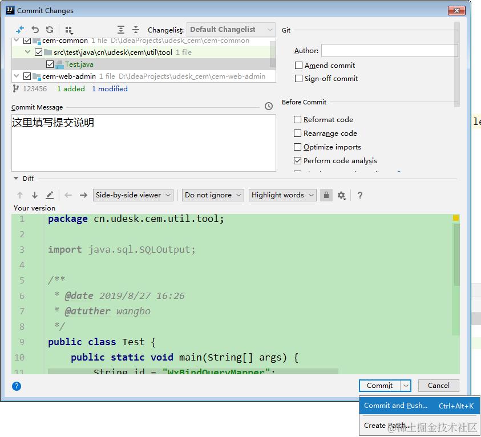This screenshot has height=437, width=481.
Task: Click the yellow inspection indicator in diff
Action: click(x=456, y=218)
